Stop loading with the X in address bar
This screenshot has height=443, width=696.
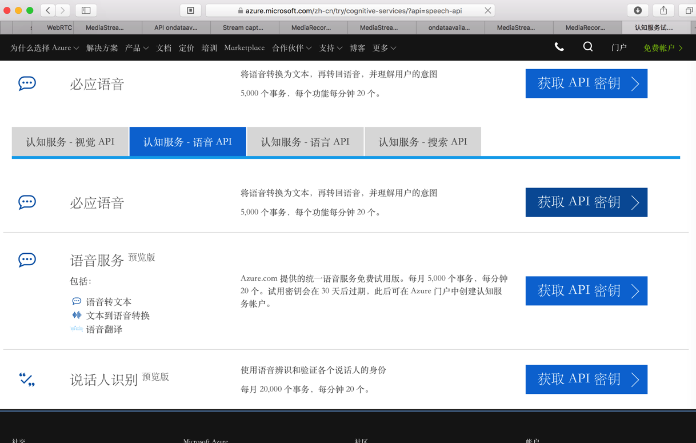(487, 10)
